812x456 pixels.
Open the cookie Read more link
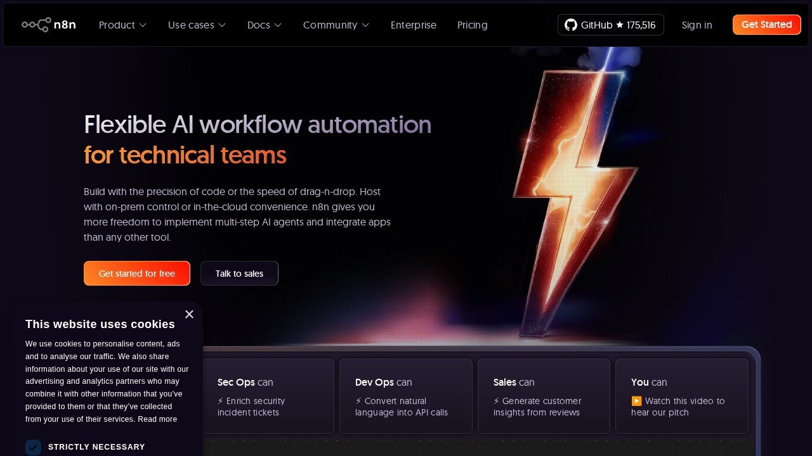[x=157, y=419]
